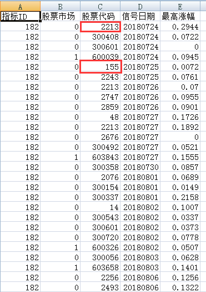Select the cell with stock code 600039
Screen dimensions: 206x292
pos(100,57)
